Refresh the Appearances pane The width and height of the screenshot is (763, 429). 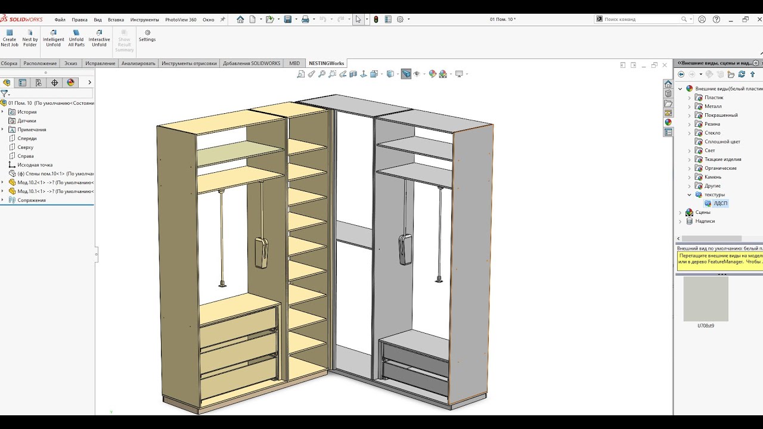point(742,74)
